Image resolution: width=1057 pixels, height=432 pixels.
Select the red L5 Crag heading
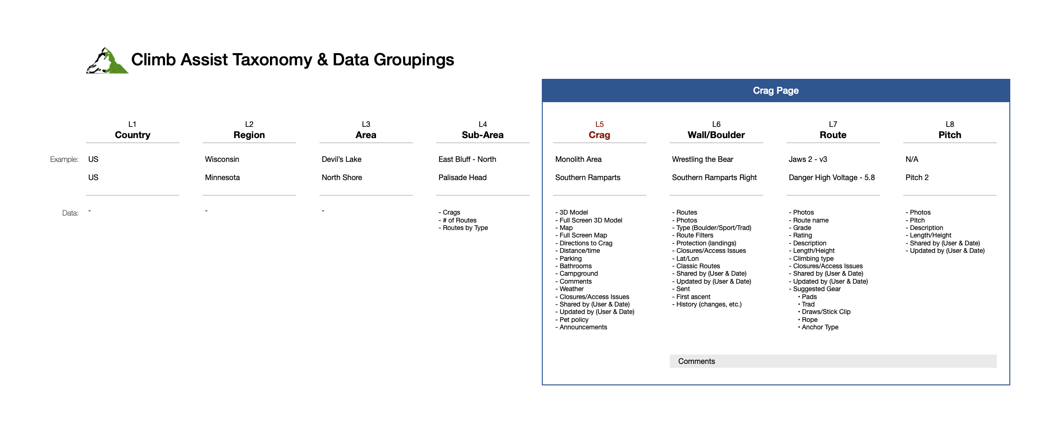(x=600, y=130)
